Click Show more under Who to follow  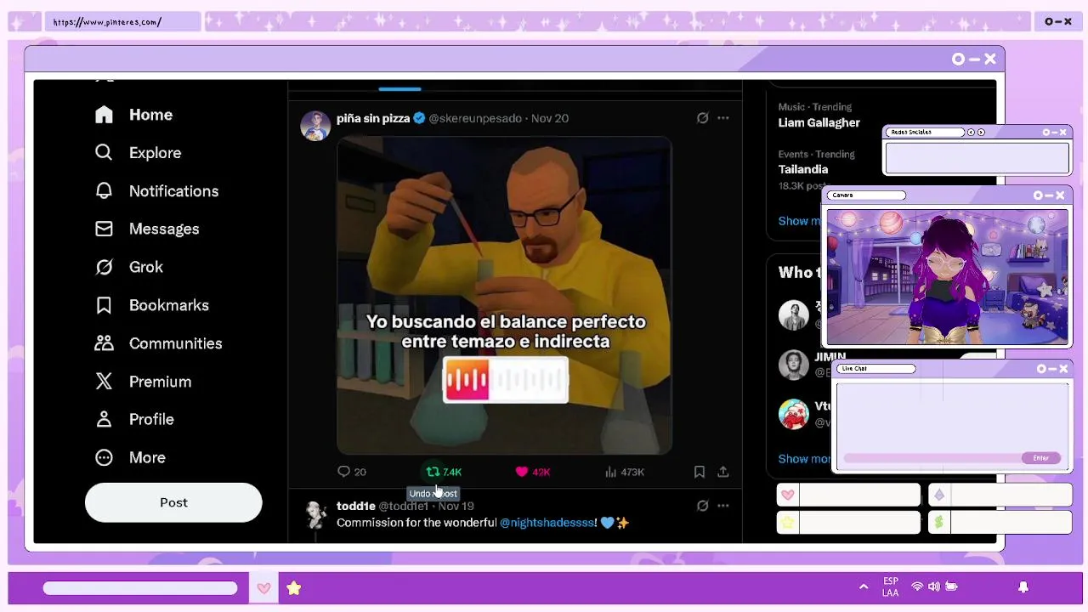[803, 459]
